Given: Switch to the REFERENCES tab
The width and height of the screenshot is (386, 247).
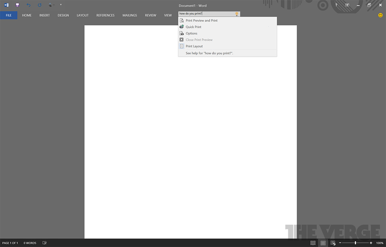Looking at the screenshot, I should (x=105, y=16).
